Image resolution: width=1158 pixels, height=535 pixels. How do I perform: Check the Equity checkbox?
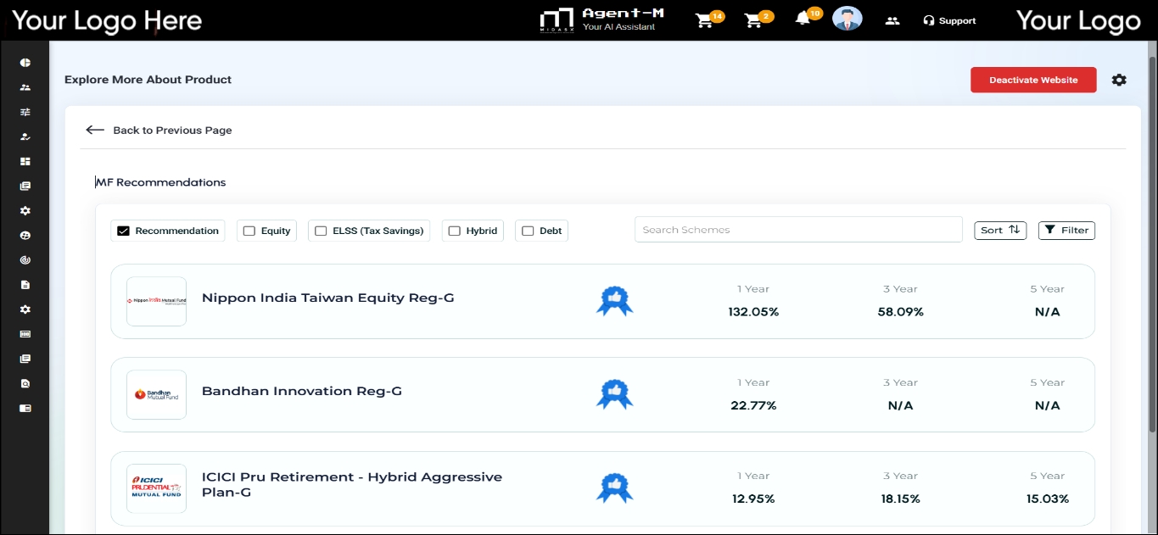coord(249,231)
